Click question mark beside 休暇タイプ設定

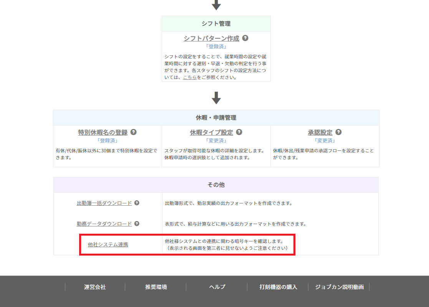pyautogui.click(x=239, y=132)
